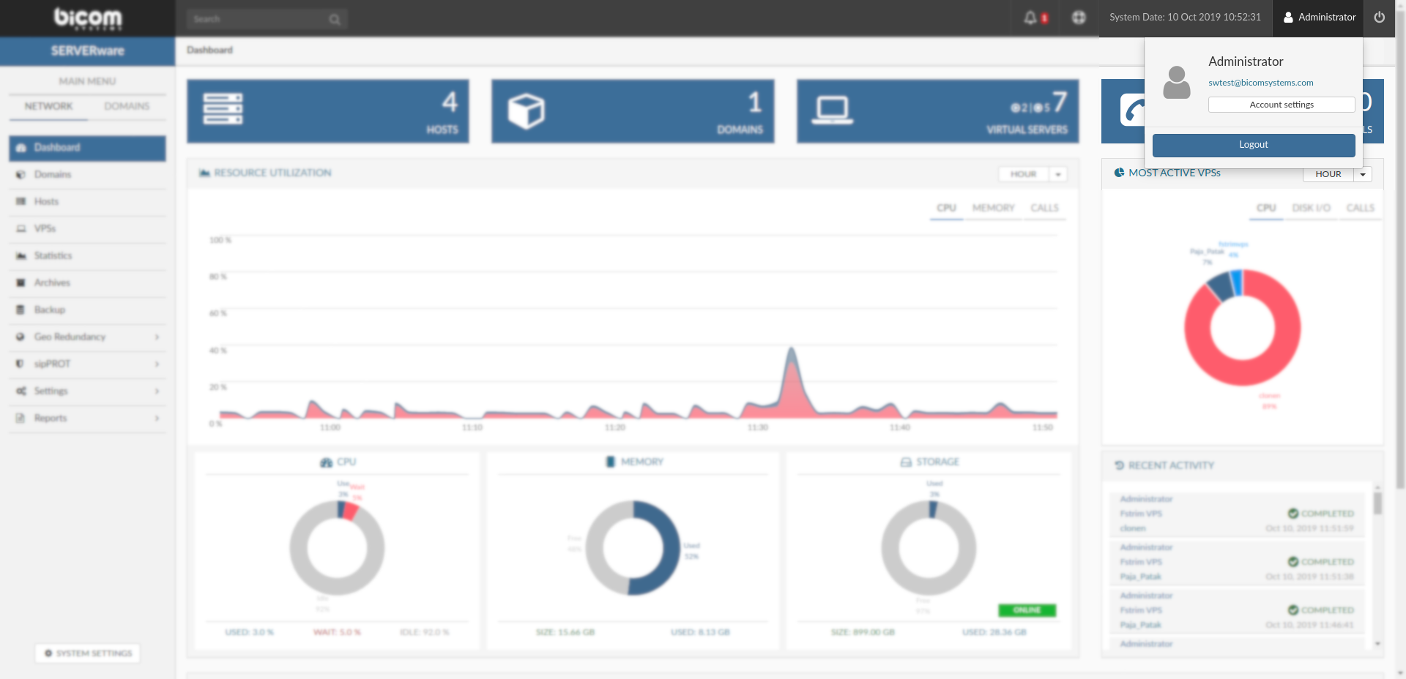The height and width of the screenshot is (679, 1406).
Task: Select the NETWORK tab in the main menu
Action: [48, 106]
